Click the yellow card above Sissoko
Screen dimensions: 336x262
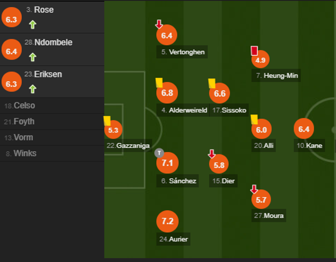(212, 83)
